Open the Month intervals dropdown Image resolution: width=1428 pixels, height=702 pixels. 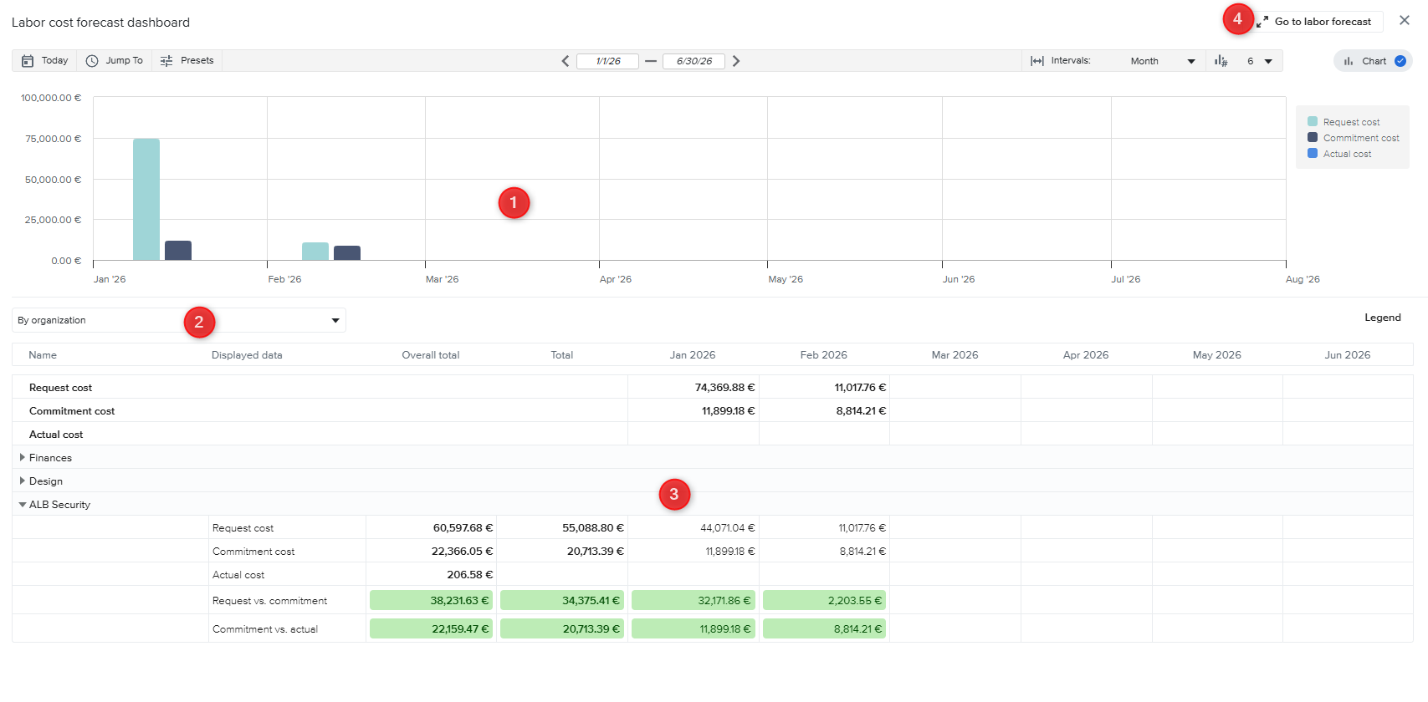tap(1162, 61)
